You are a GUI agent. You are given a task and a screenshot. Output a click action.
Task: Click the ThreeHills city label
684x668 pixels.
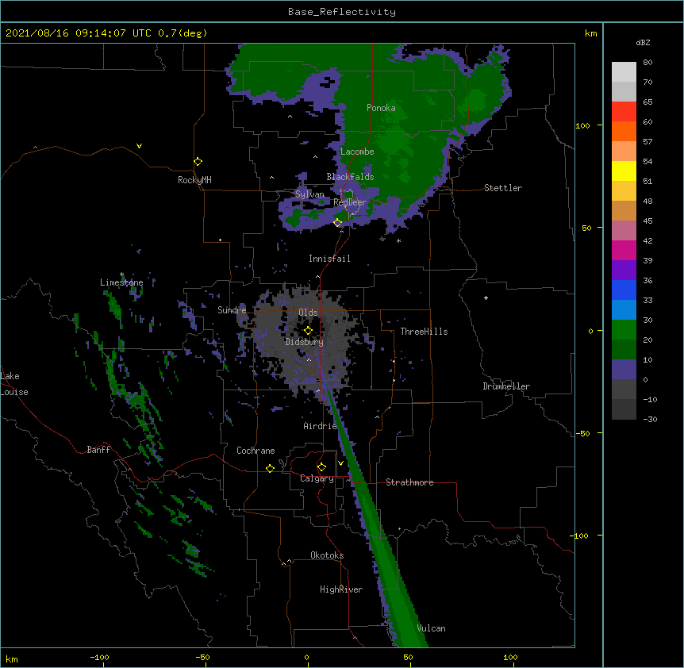[424, 332]
